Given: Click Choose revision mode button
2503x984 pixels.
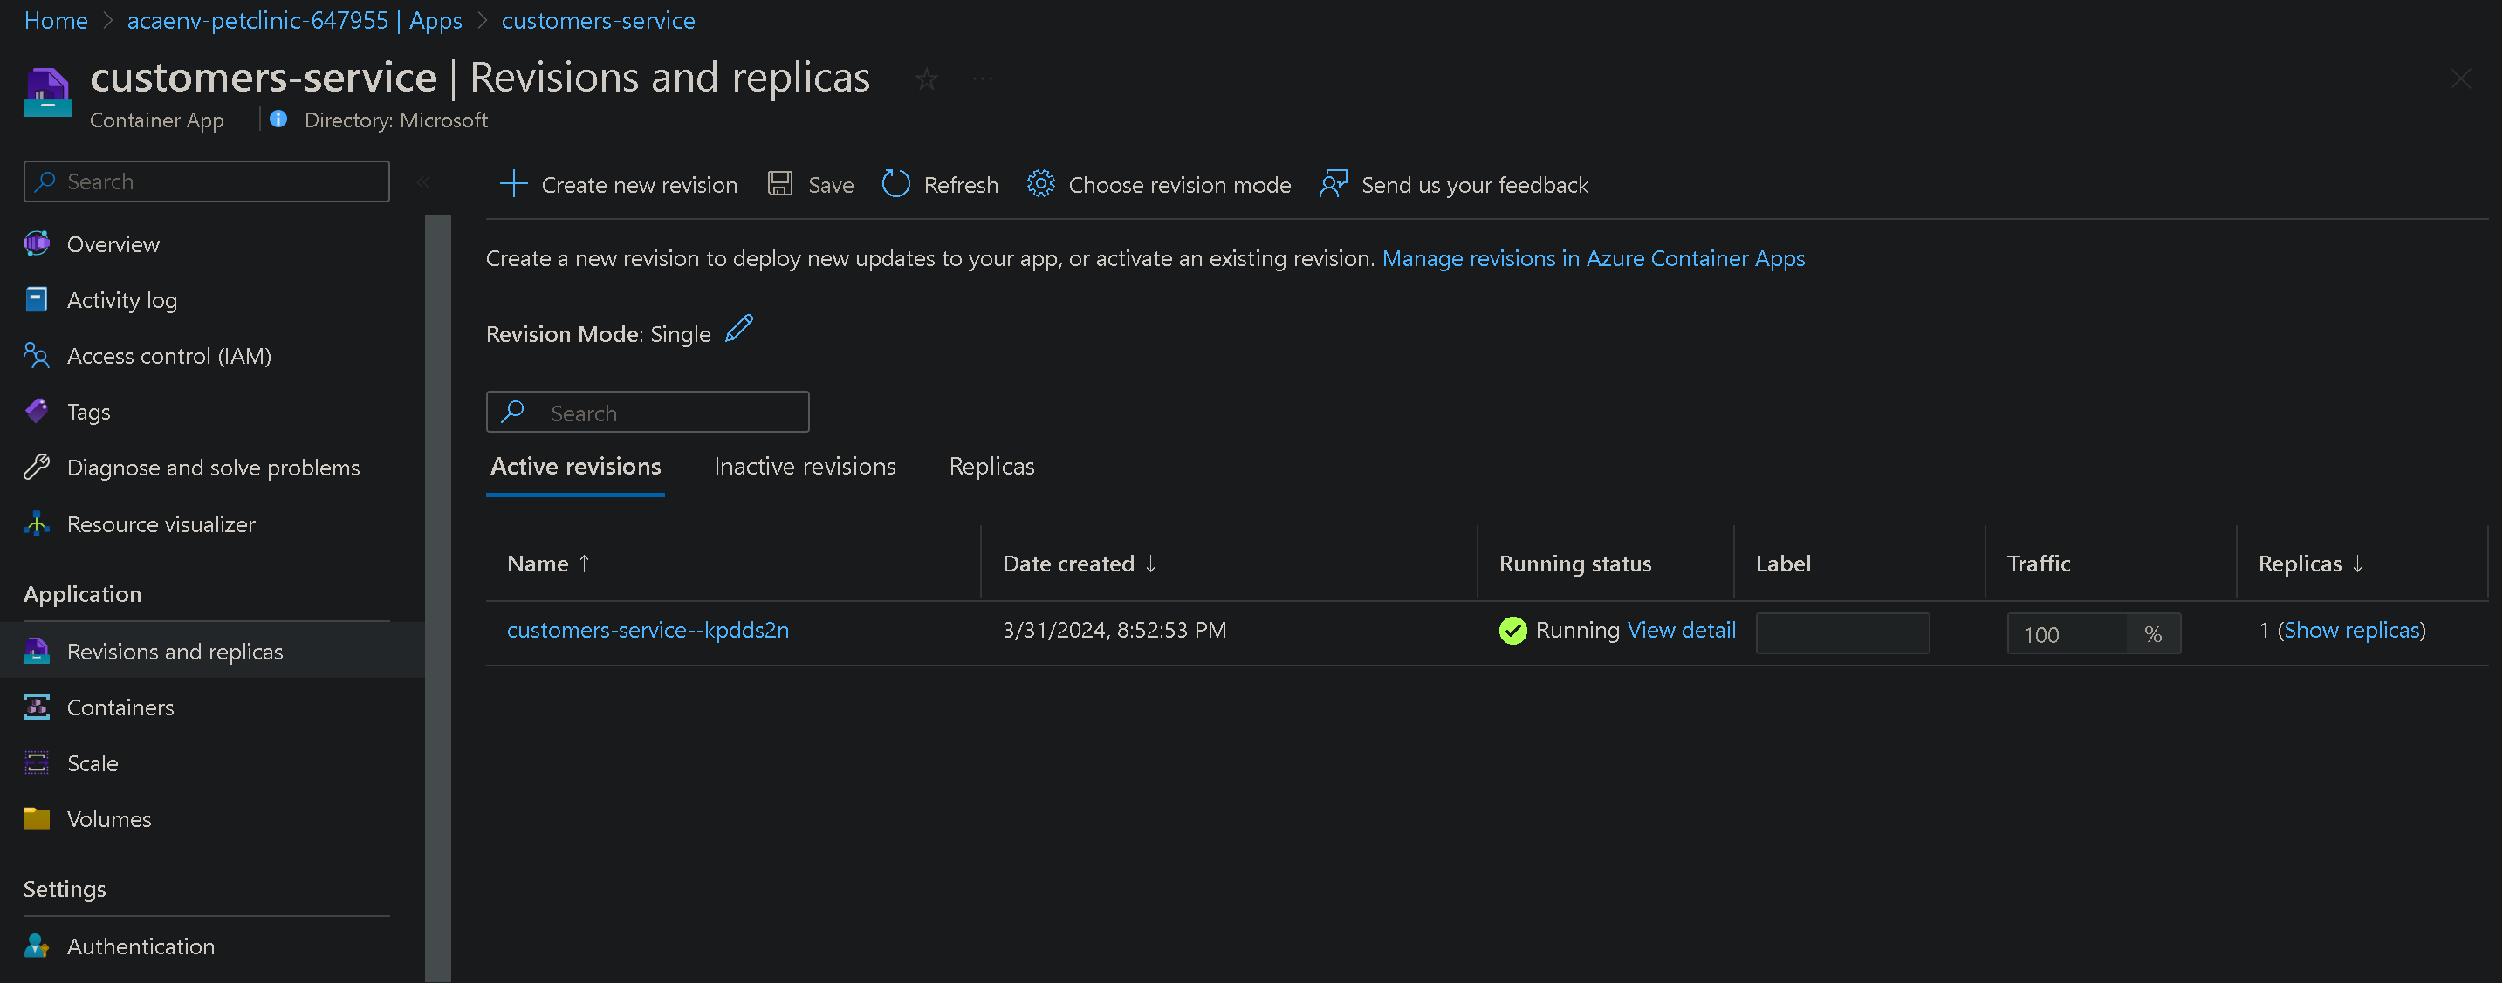Looking at the screenshot, I should [1158, 183].
